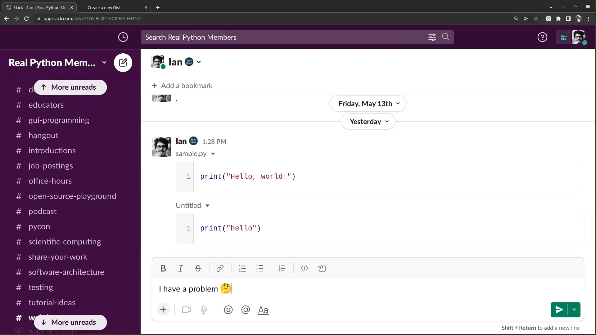
Task: Click the mention someone @ icon
Action: [246, 310]
